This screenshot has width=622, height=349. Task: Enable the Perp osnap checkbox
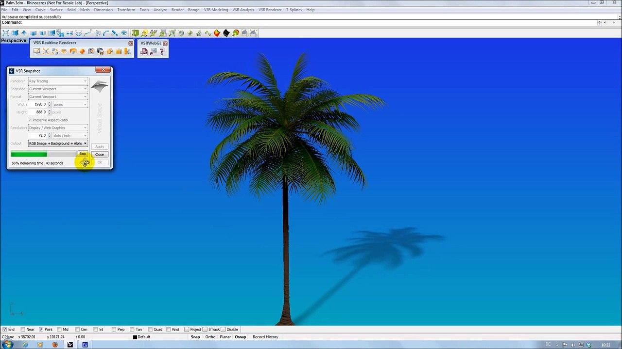[x=114, y=330]
